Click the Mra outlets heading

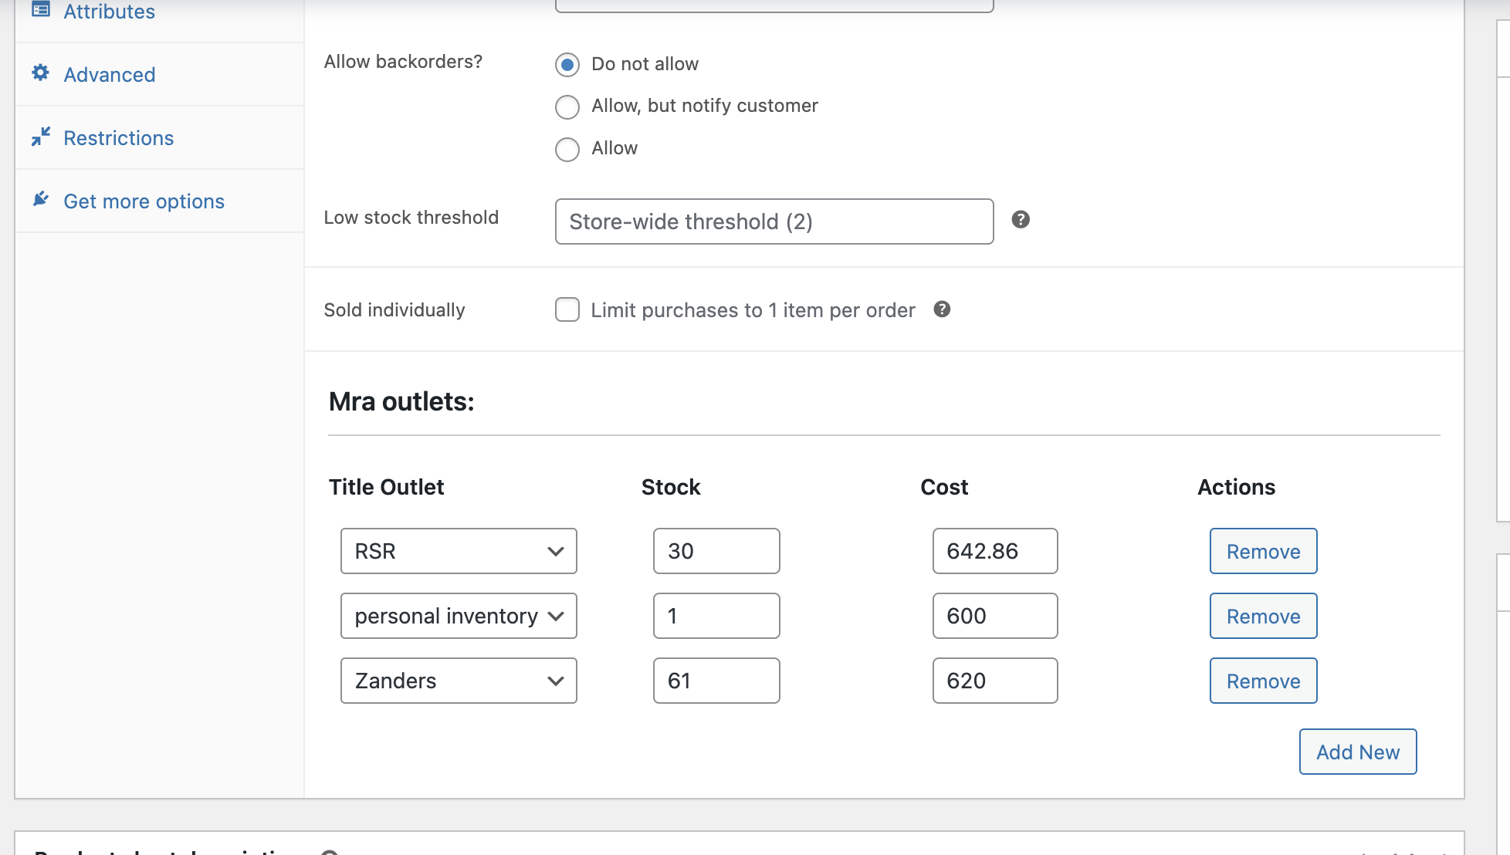(x=401, y=402)
